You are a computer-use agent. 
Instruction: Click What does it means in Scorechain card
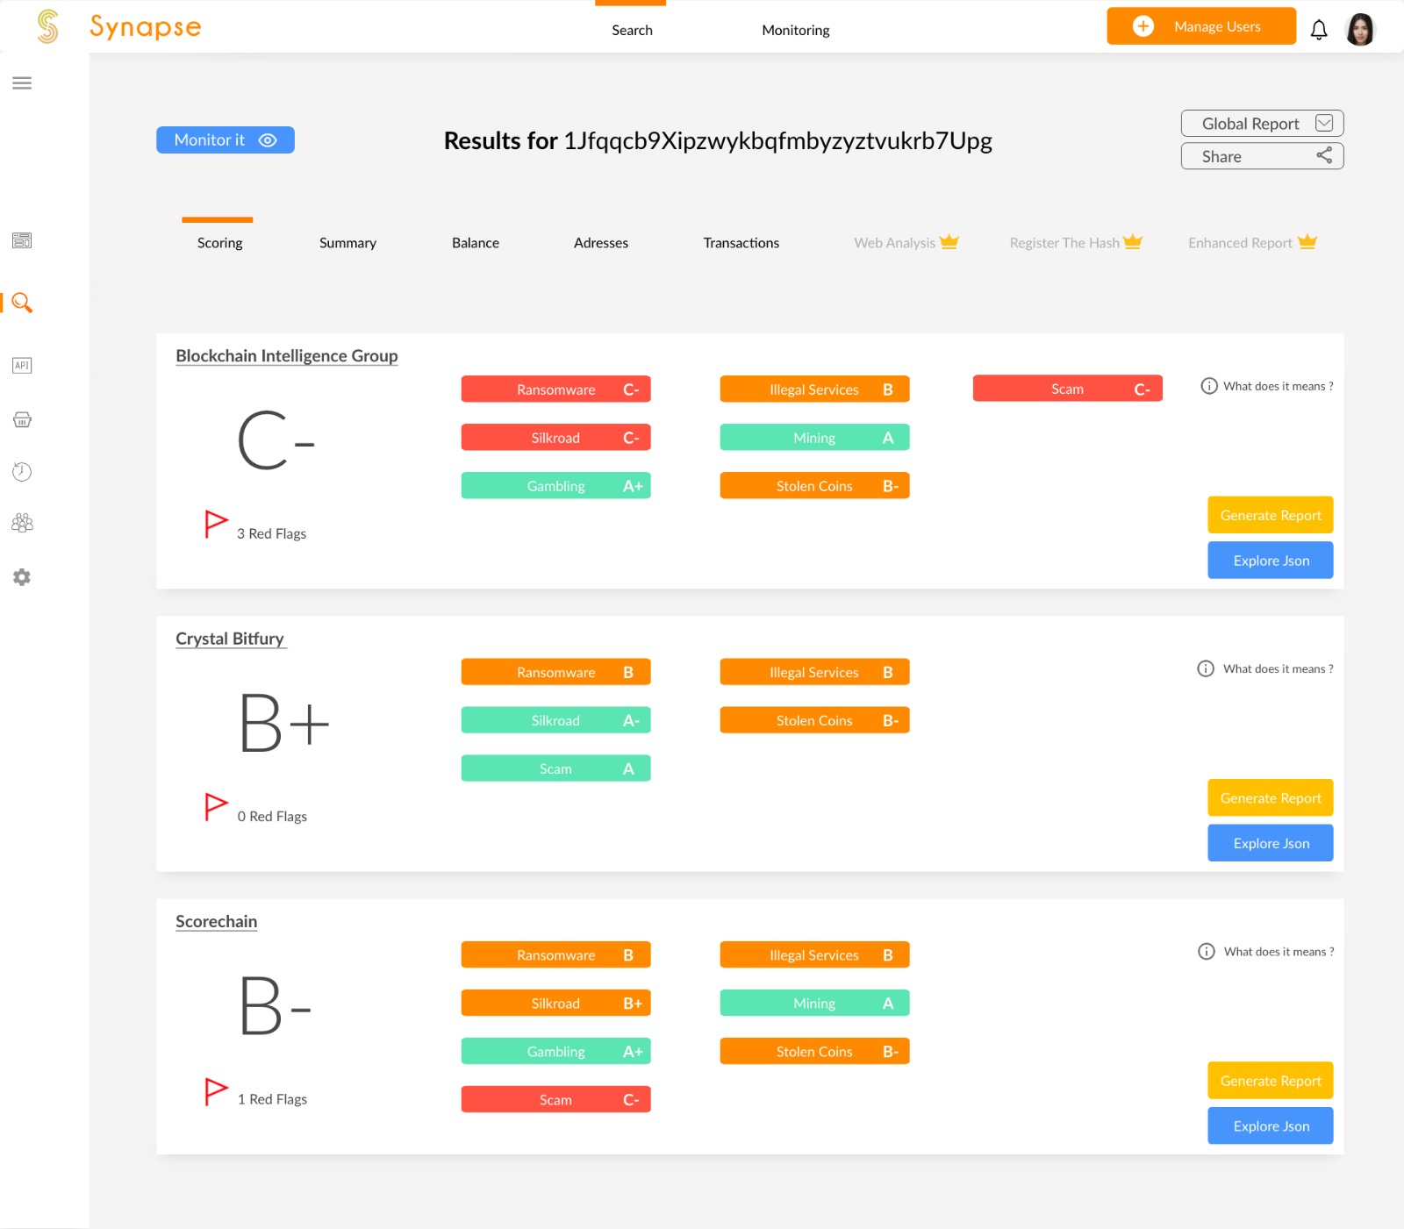coord(1279,951)
